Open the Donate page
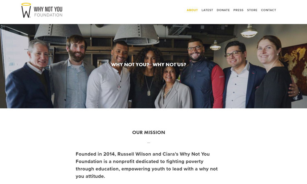The height and width of the screenshot is (184, 307). [x=223, y=10]
